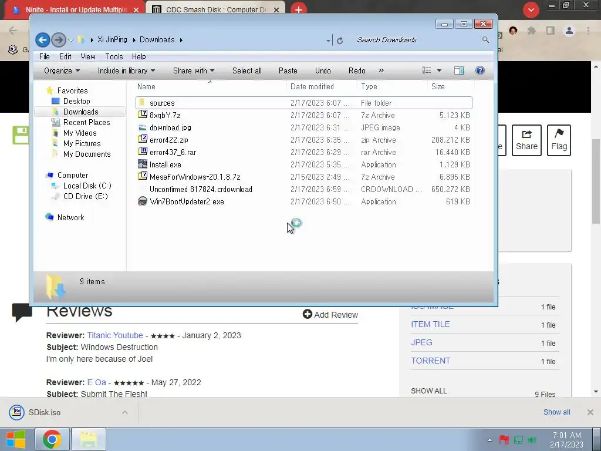The width and height of the screenshot is (601, 451).
Task: Open the Share with dropdown
Action: 194,70
